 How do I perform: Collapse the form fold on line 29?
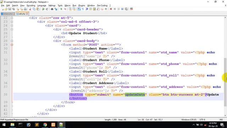click(x=12, y=45)
